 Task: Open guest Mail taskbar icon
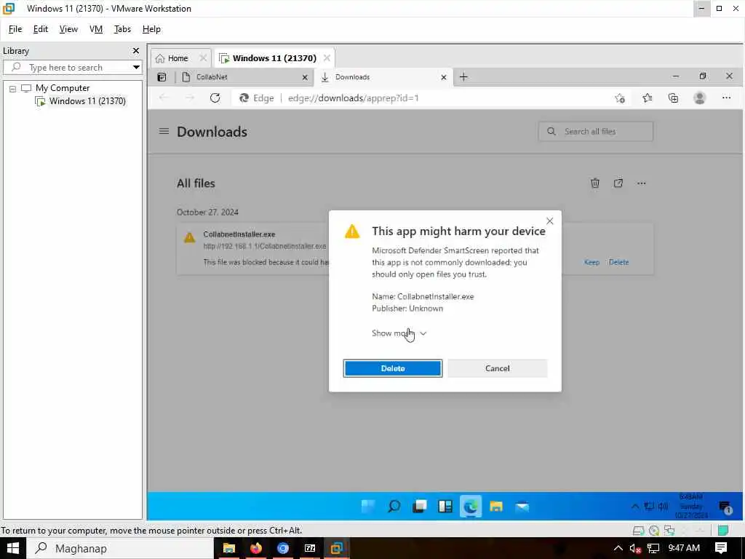[522, 507]
